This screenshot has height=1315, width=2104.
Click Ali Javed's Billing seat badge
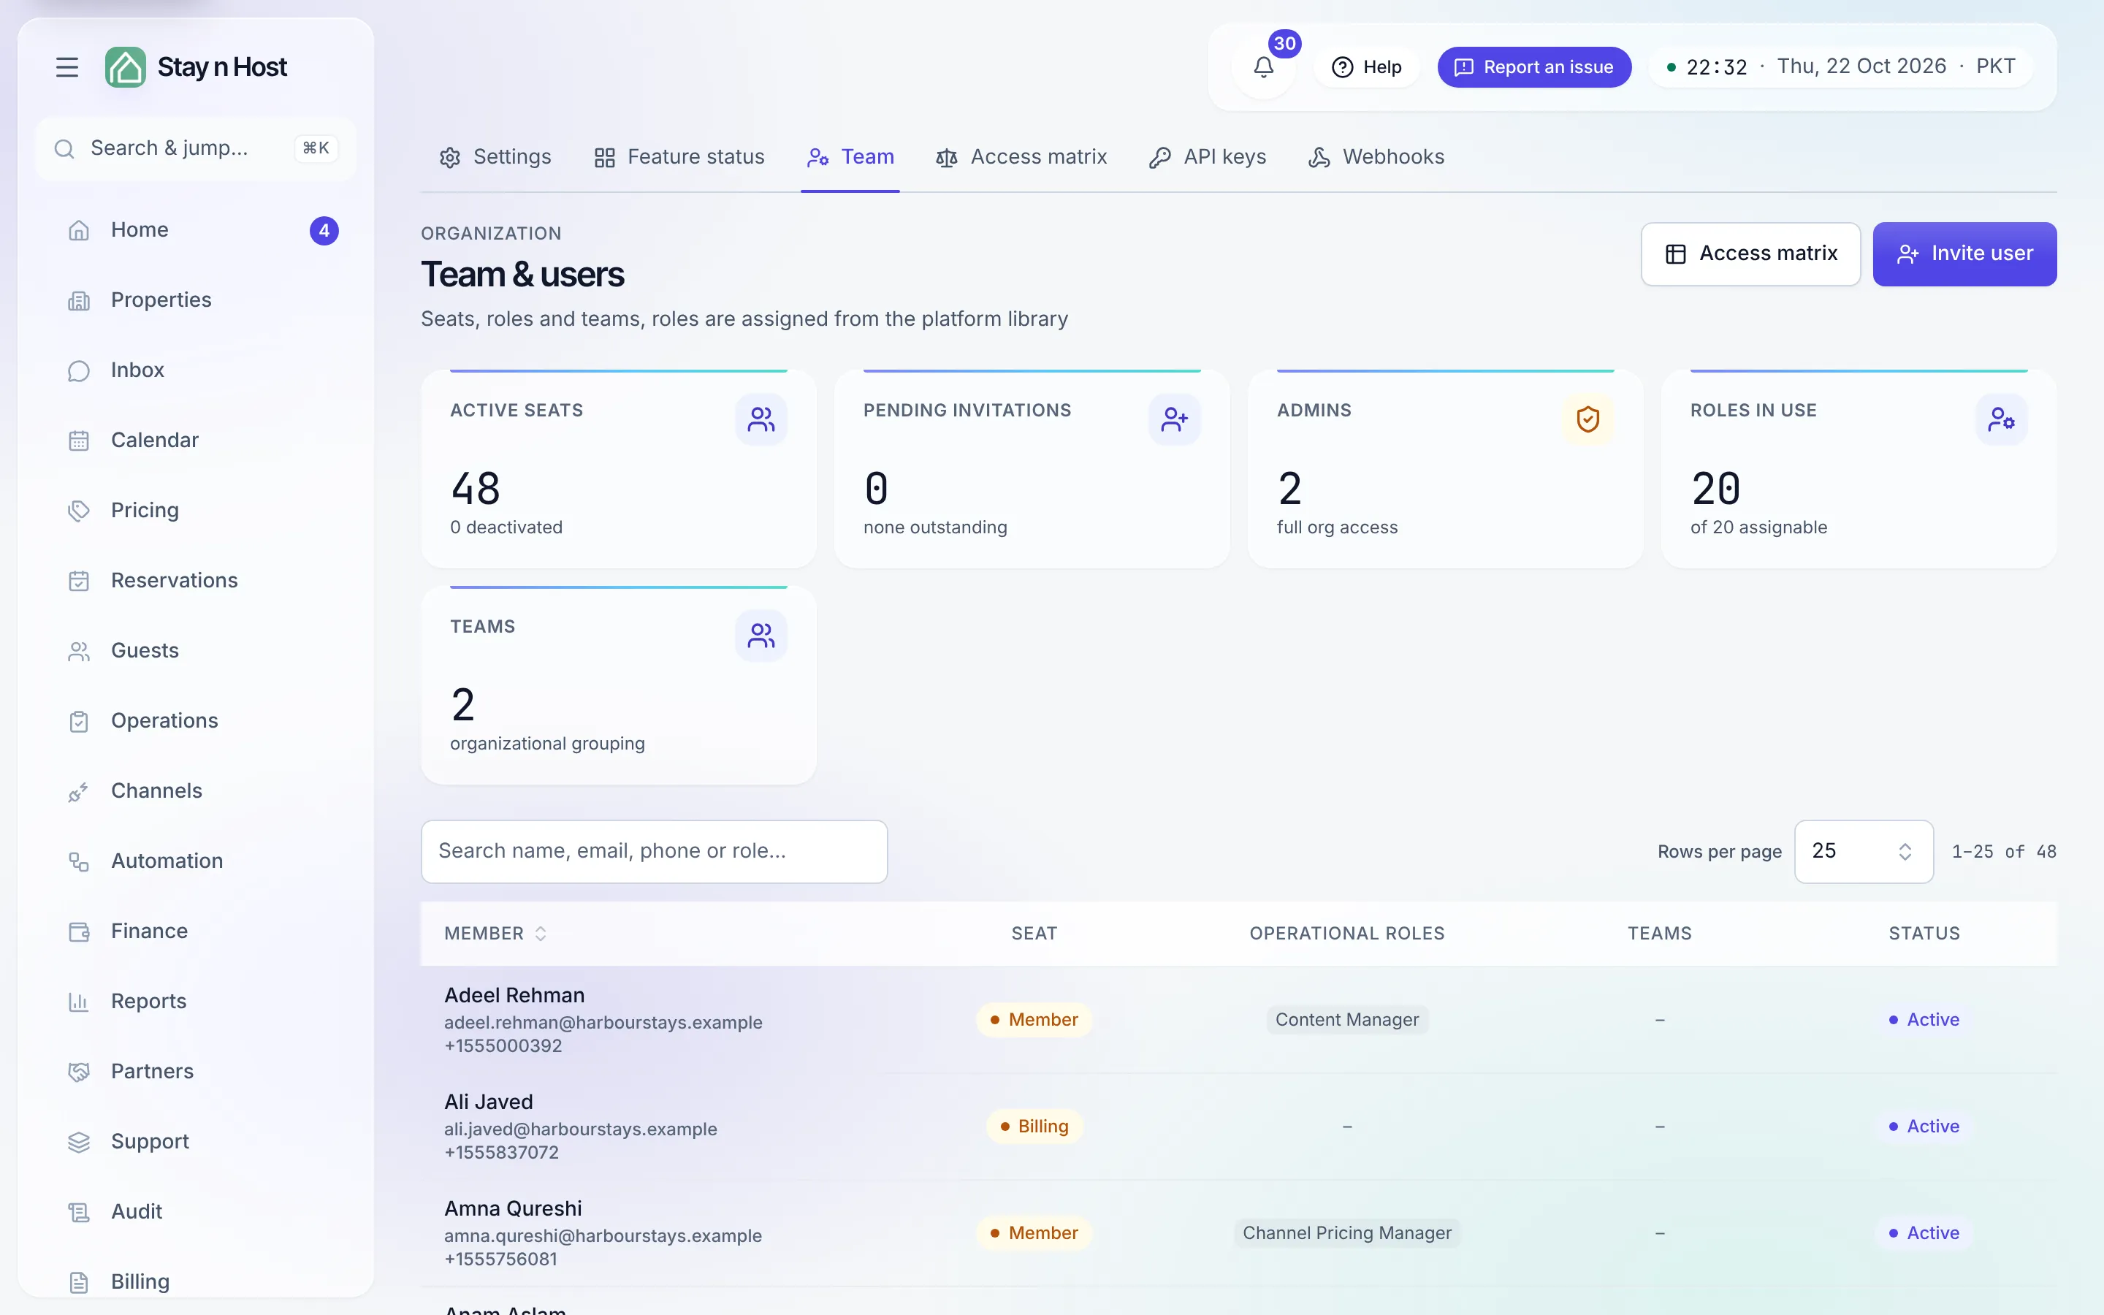pyautogui.click(x=1034, y=1127)
